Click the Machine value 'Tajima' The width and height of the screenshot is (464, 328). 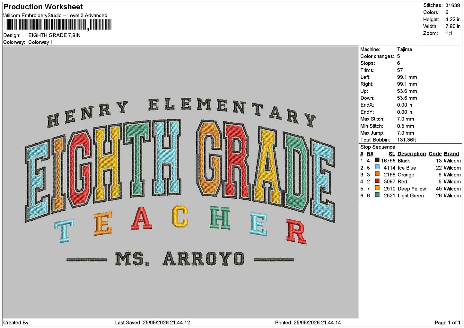[x=404, y=49]
